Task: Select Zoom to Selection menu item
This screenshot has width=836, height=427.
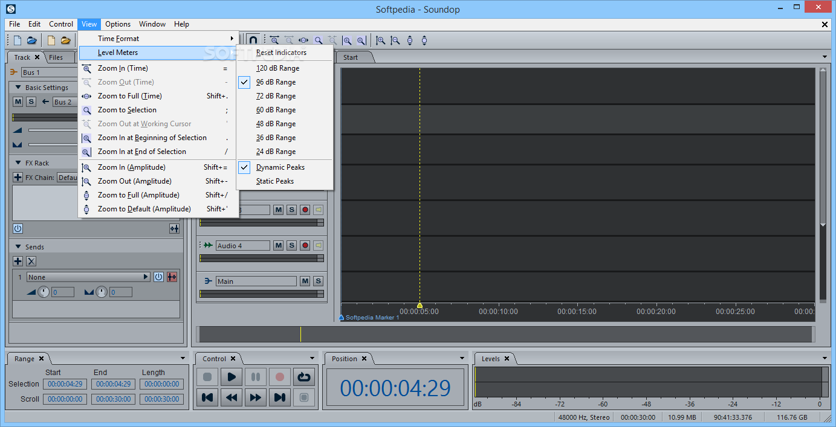Action: click(x=158, y=110)
